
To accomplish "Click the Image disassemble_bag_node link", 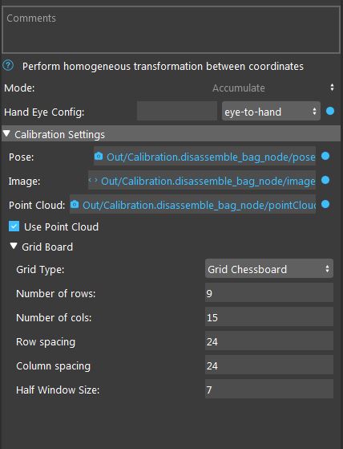I will (208, 181).
